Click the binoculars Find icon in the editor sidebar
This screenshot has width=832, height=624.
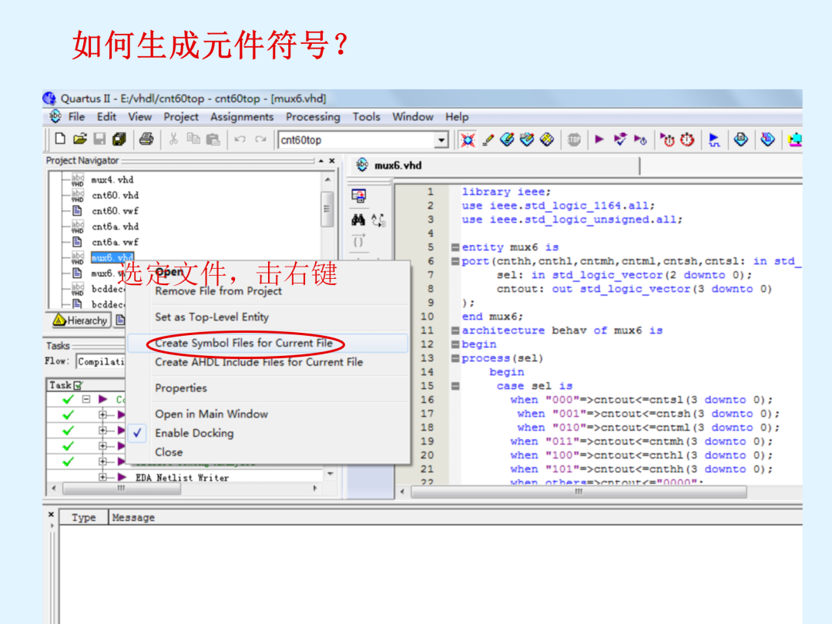coord(358,219)
